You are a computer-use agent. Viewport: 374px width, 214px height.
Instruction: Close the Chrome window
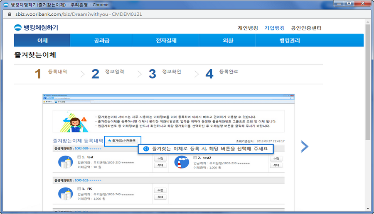tap(363, 3)
